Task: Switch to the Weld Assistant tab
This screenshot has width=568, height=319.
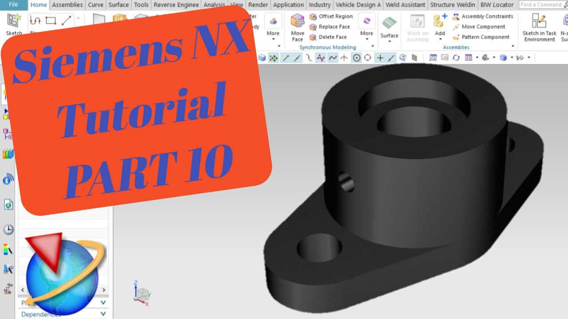Action: (x=406, y=5)
